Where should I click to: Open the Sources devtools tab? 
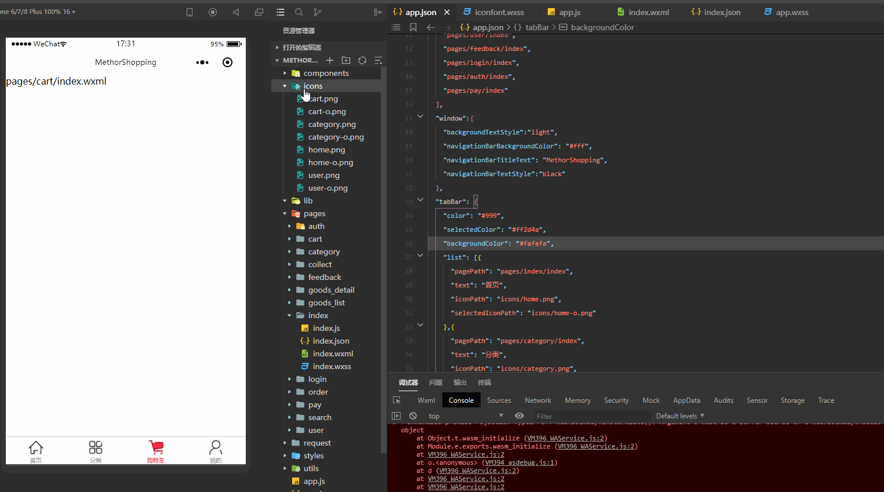(499, 400)
